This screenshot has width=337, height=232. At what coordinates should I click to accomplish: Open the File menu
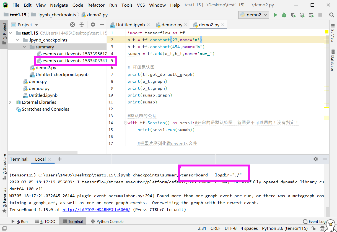[x=16, y=5]
